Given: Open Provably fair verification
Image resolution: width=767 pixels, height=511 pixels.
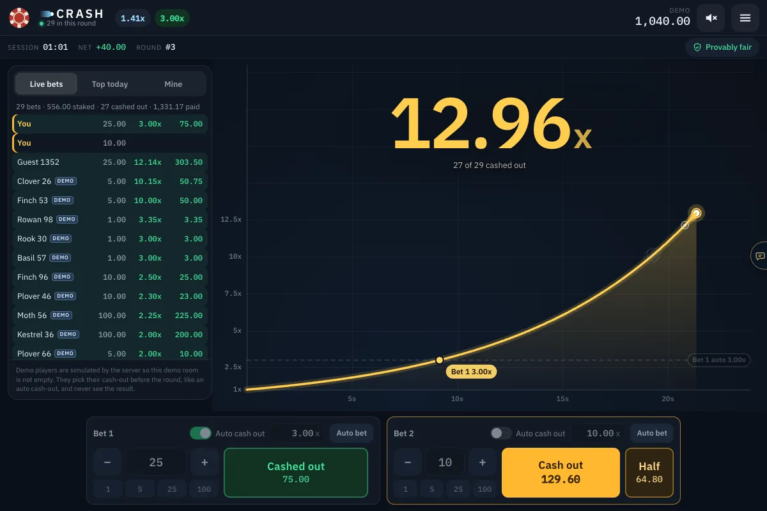Looking at the screenshot, I should coord(722,47).
